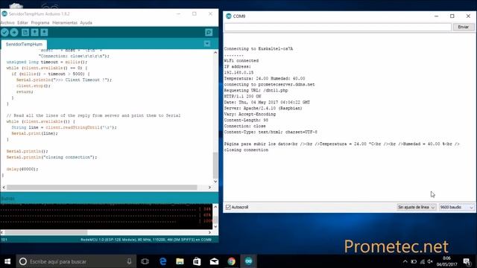Viewport: 477px width, 268px height.
Task: Open the taskbar clock and date
Action: coord(446,261)
